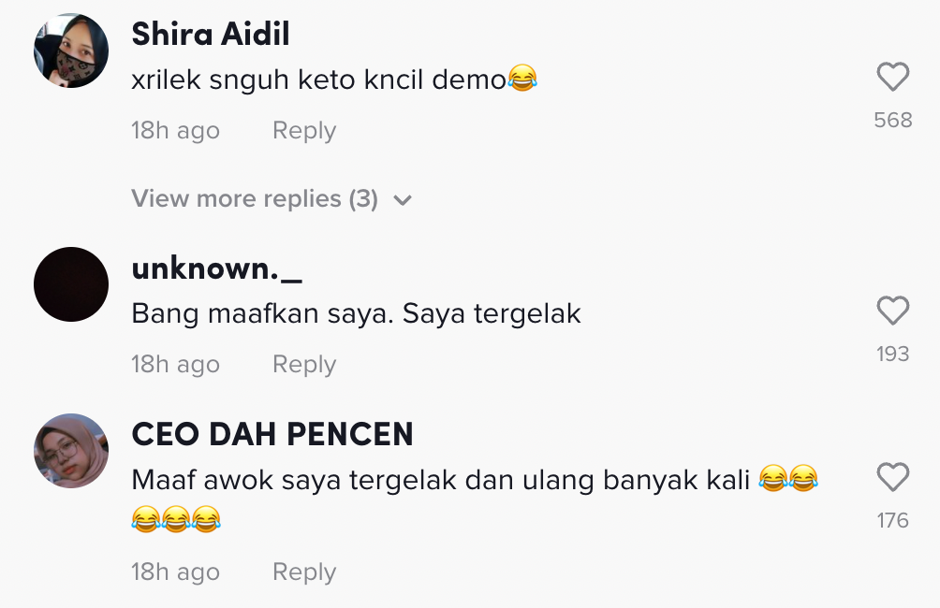Click the 176 likes count
This screenshot has width=940, height=608.
(892, 521)
